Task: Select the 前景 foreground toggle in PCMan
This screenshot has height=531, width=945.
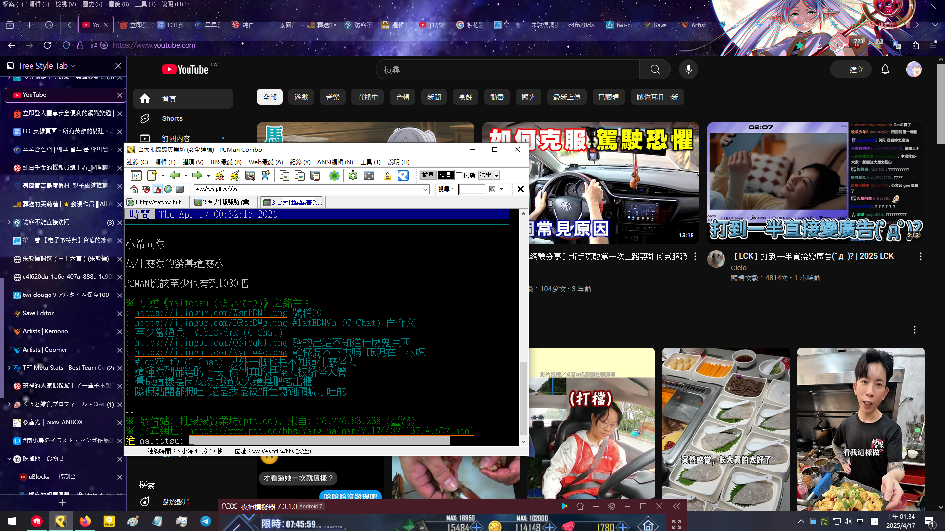Action: tap(428, 175)
